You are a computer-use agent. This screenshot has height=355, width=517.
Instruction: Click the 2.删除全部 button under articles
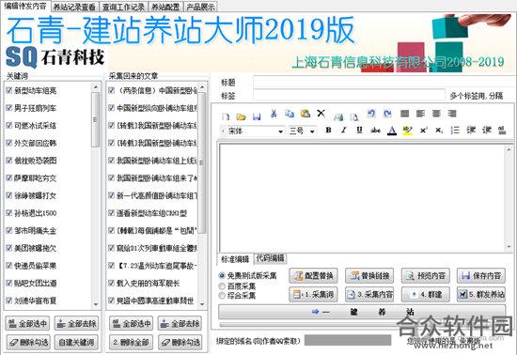point(131,343)
